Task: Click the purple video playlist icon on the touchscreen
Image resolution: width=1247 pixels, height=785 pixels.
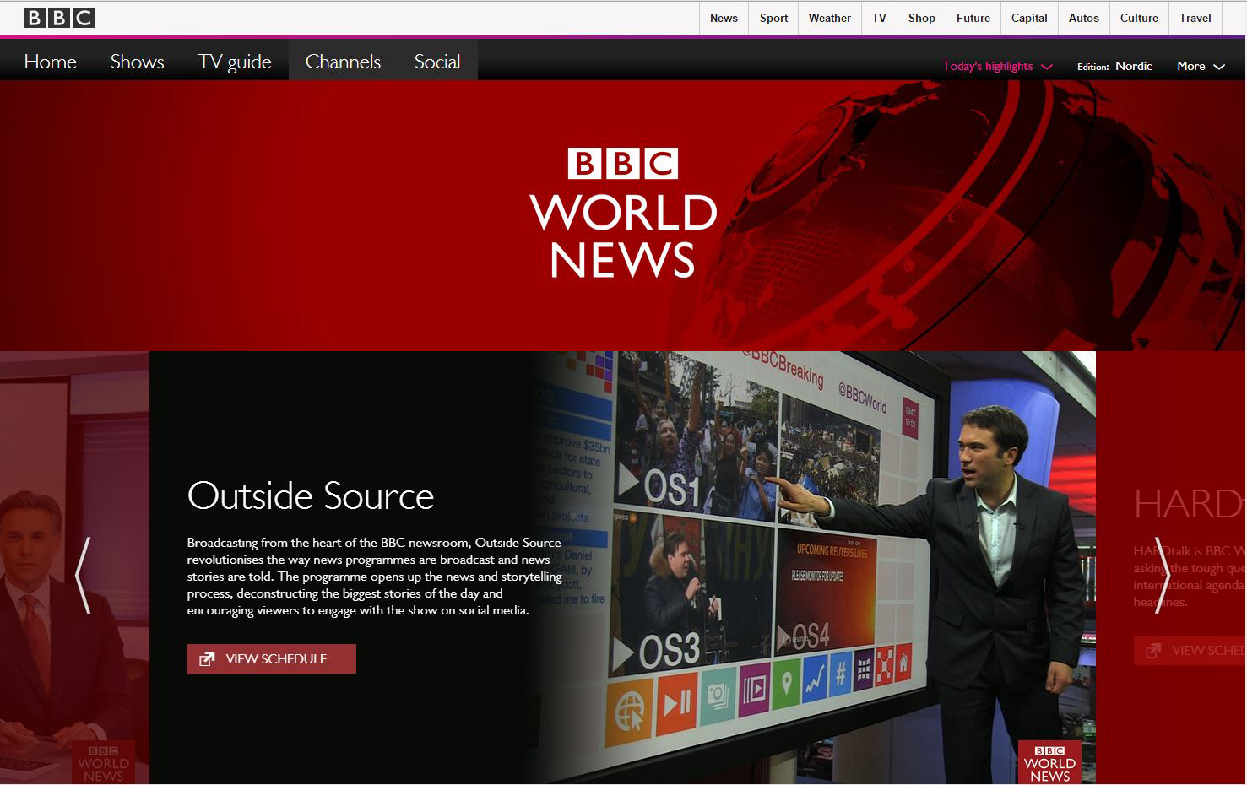Action: [x=754, y=688]
